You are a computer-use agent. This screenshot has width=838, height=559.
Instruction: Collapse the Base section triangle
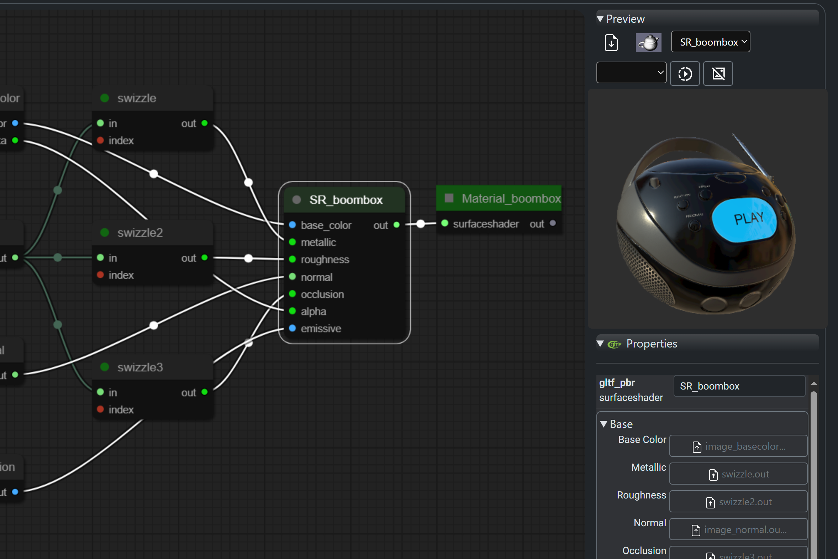point(603,424)
